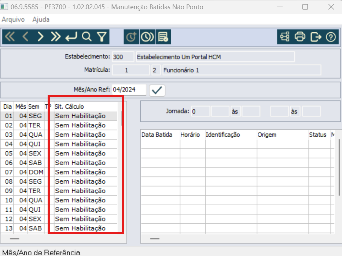
Task: Click the Horário column header
Action: coord(190,135)
